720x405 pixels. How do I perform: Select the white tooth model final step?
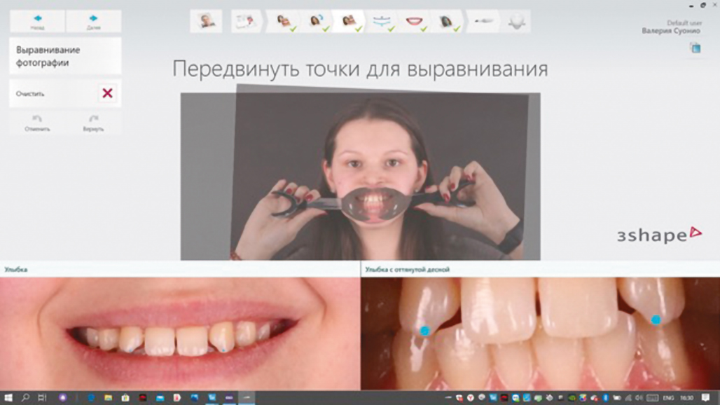click(516, 21)
